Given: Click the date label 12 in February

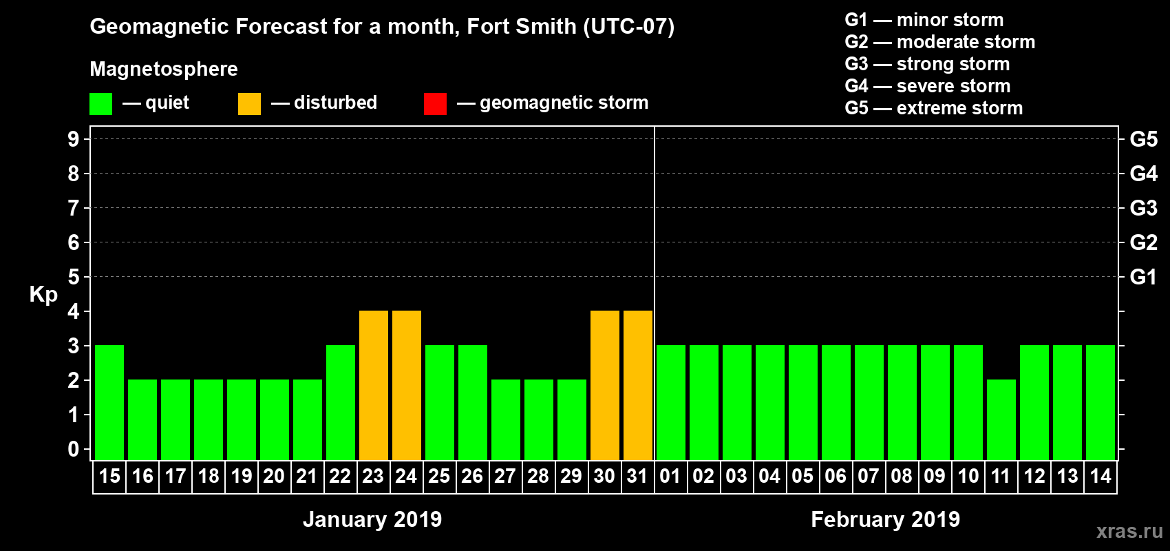Looking at the screenshot, I should (1034, 477).
